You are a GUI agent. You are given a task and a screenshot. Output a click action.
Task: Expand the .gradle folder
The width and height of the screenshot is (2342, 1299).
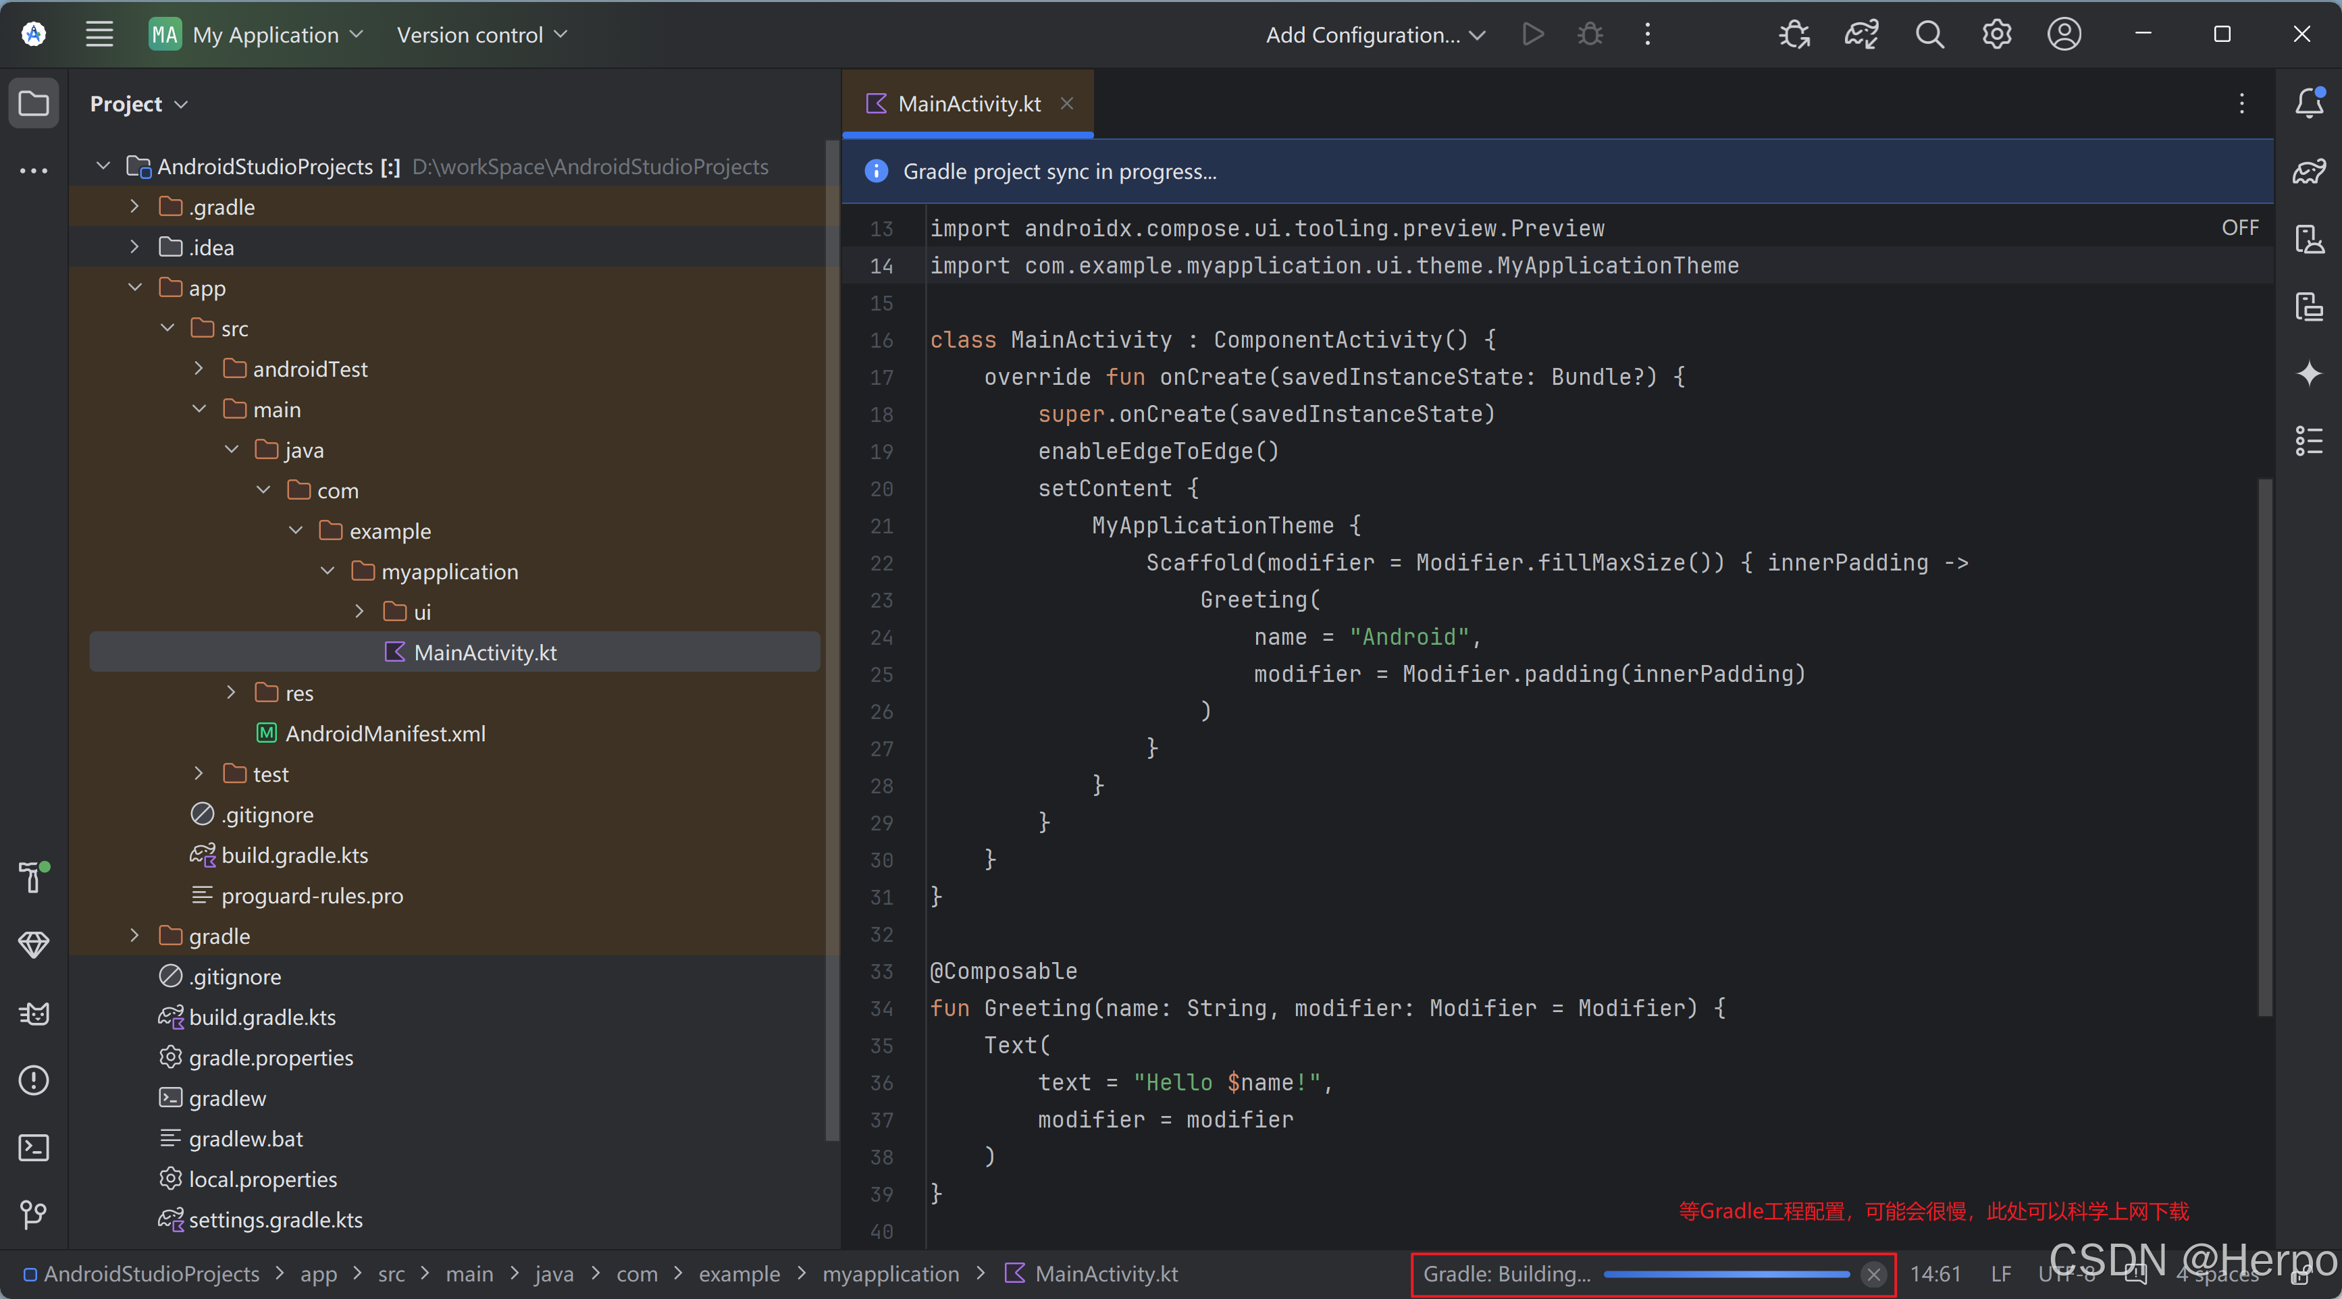point(134,207)
